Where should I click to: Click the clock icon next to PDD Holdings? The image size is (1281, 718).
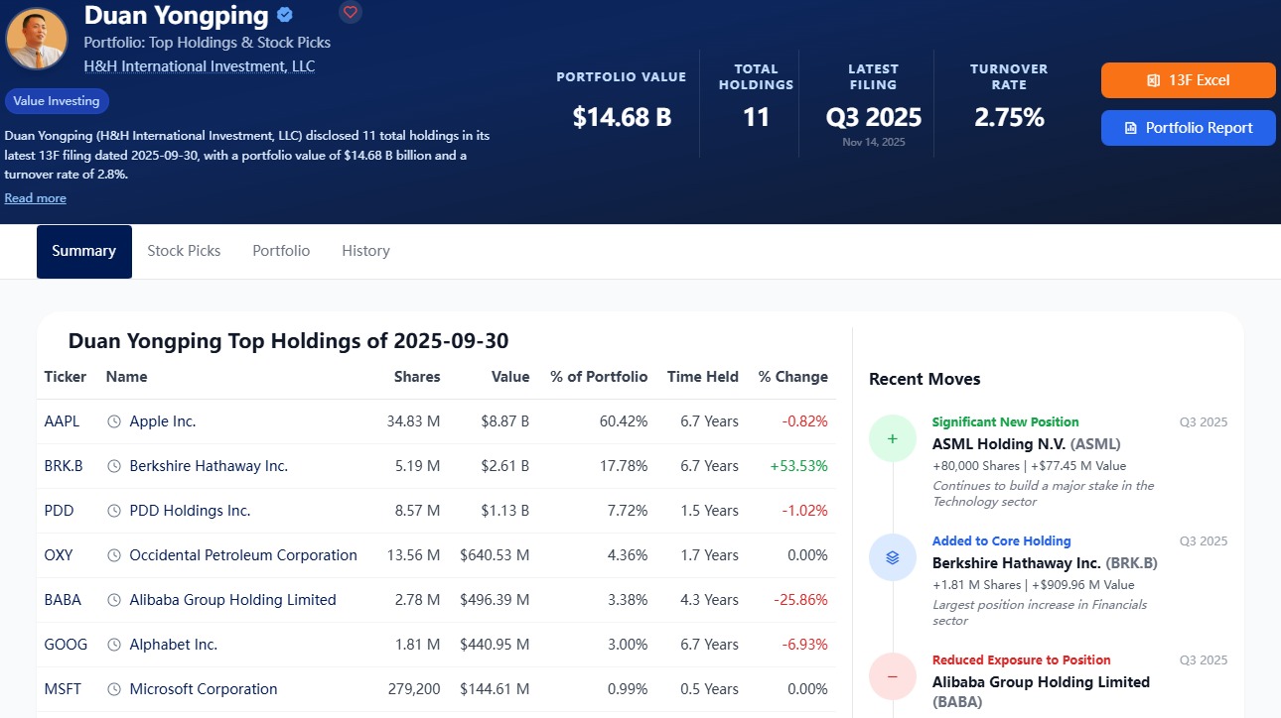point(114,511)
